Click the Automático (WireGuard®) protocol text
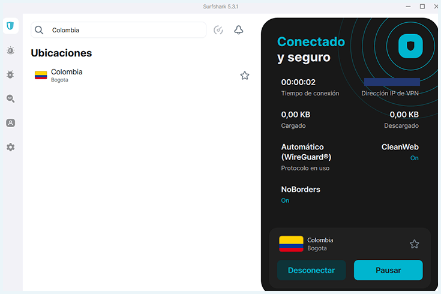The width and height of the screenshot is (441, 294). [x=306, y=152]
